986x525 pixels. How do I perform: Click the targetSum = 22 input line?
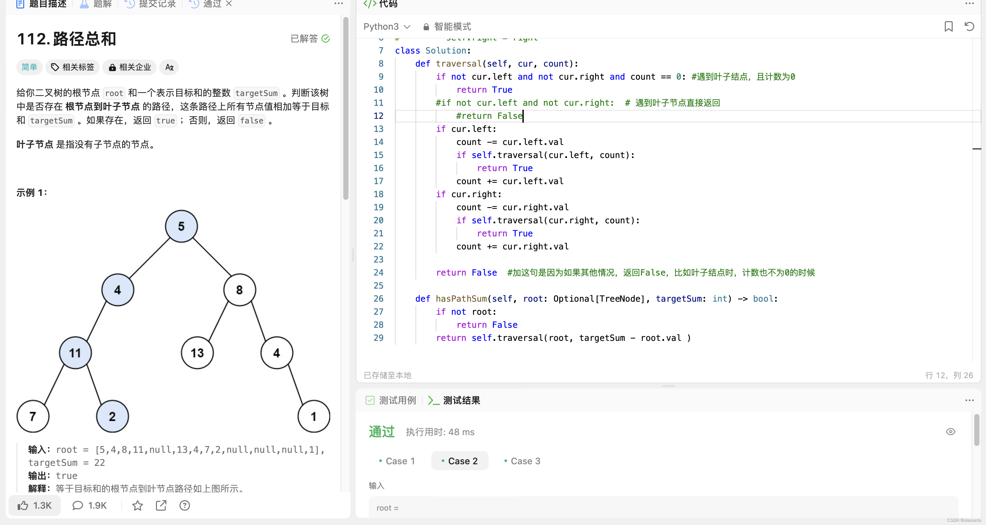[x=66, y=463]
